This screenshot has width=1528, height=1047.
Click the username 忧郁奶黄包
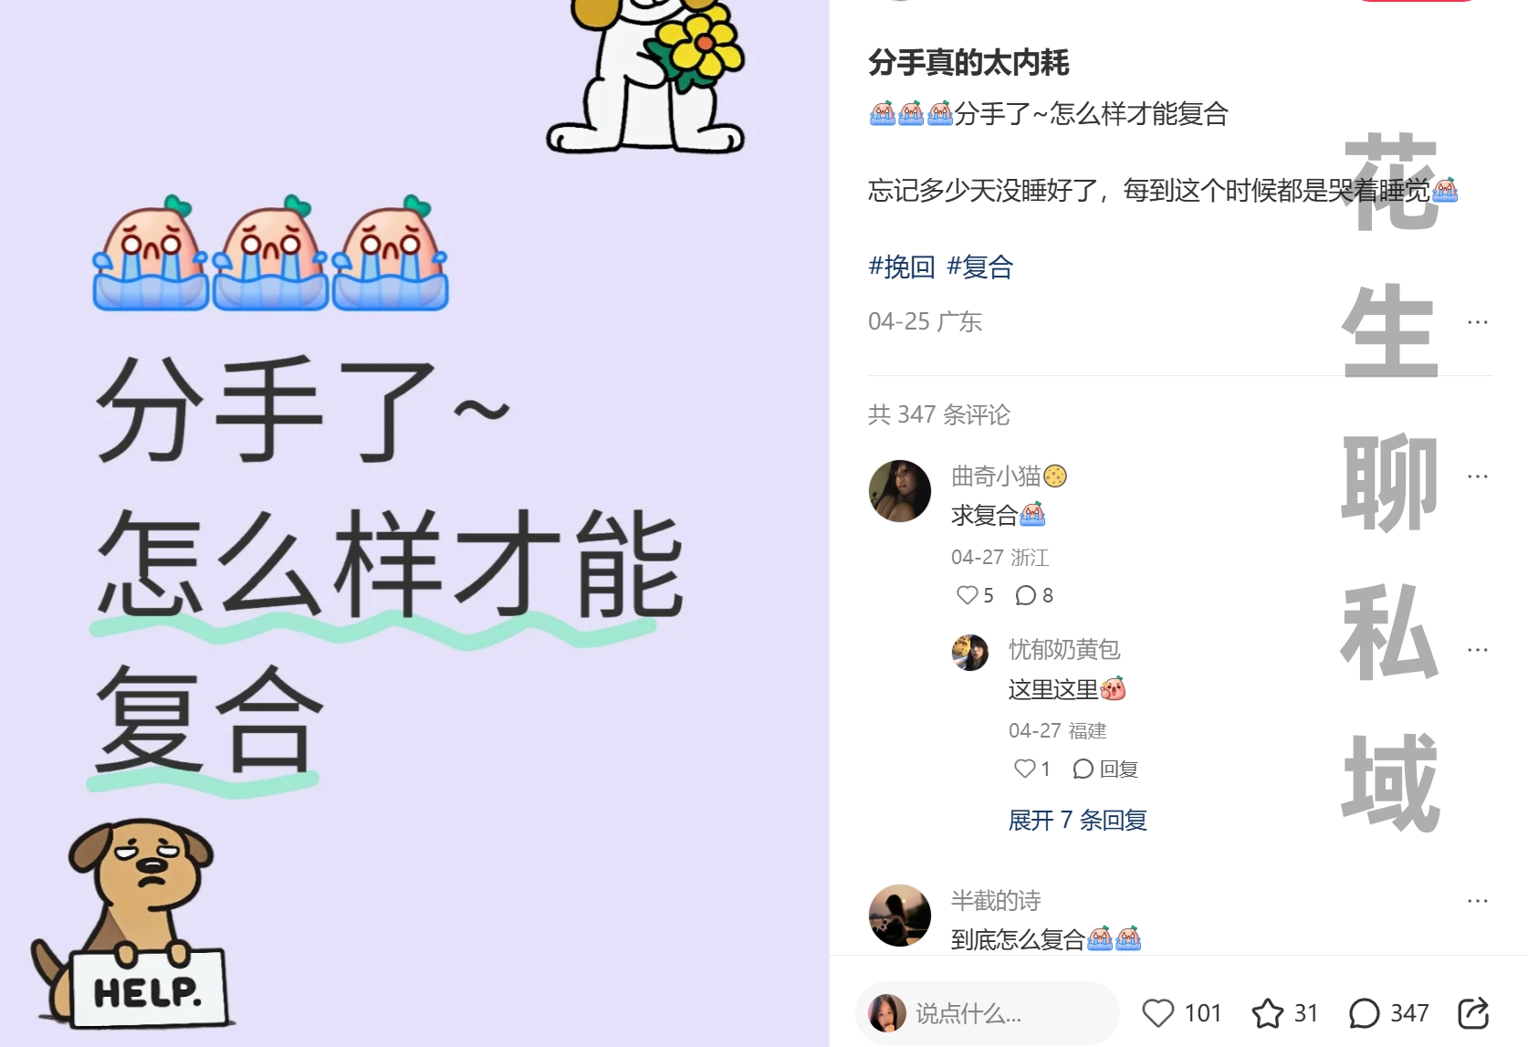coord(1064,649)
